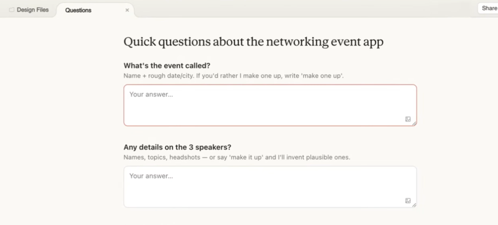This screenshot has height=225, width=498.
Task: Click the word 'Questions' in the active tab
Action: click(x=78, y=10)
